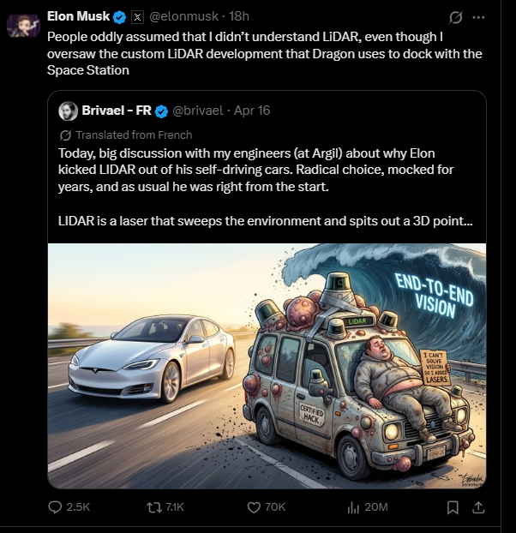This screenshot has width=516, height=533.
Task: Click the repost icon
Action: pyautogui.click(x=153, y=507)
